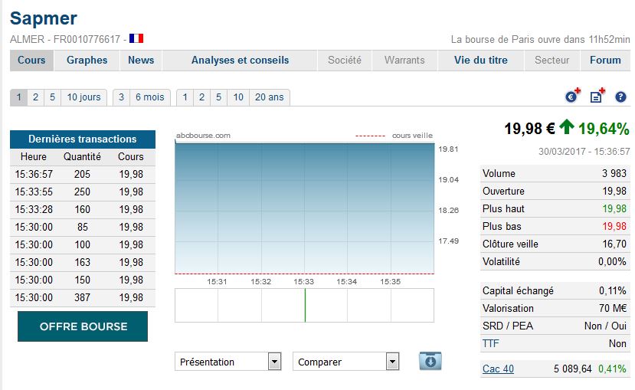
Task: Click the chart download icon
Action: pyautogui.click(x=430, y=361)
